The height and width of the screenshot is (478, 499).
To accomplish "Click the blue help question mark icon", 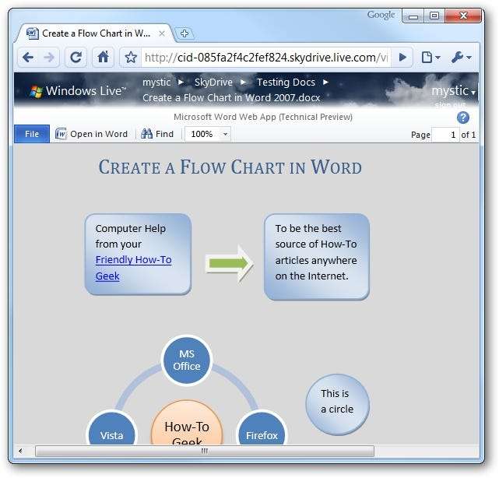I will coord(462,118).
